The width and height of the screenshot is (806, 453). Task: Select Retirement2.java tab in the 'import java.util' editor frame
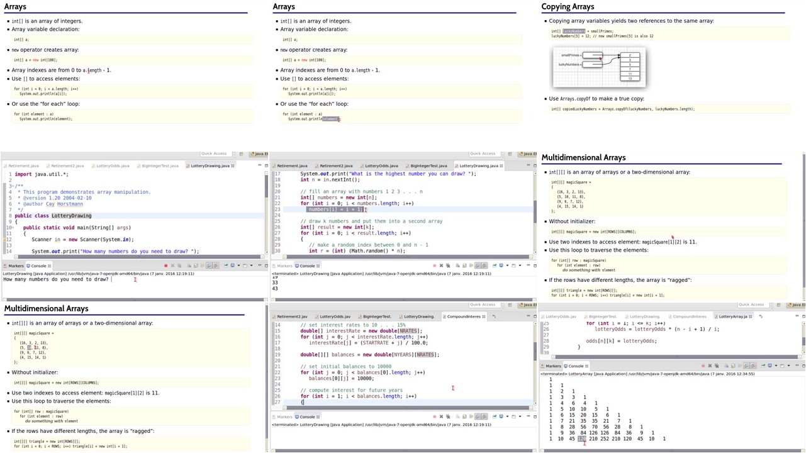click(x=67, y=165)
